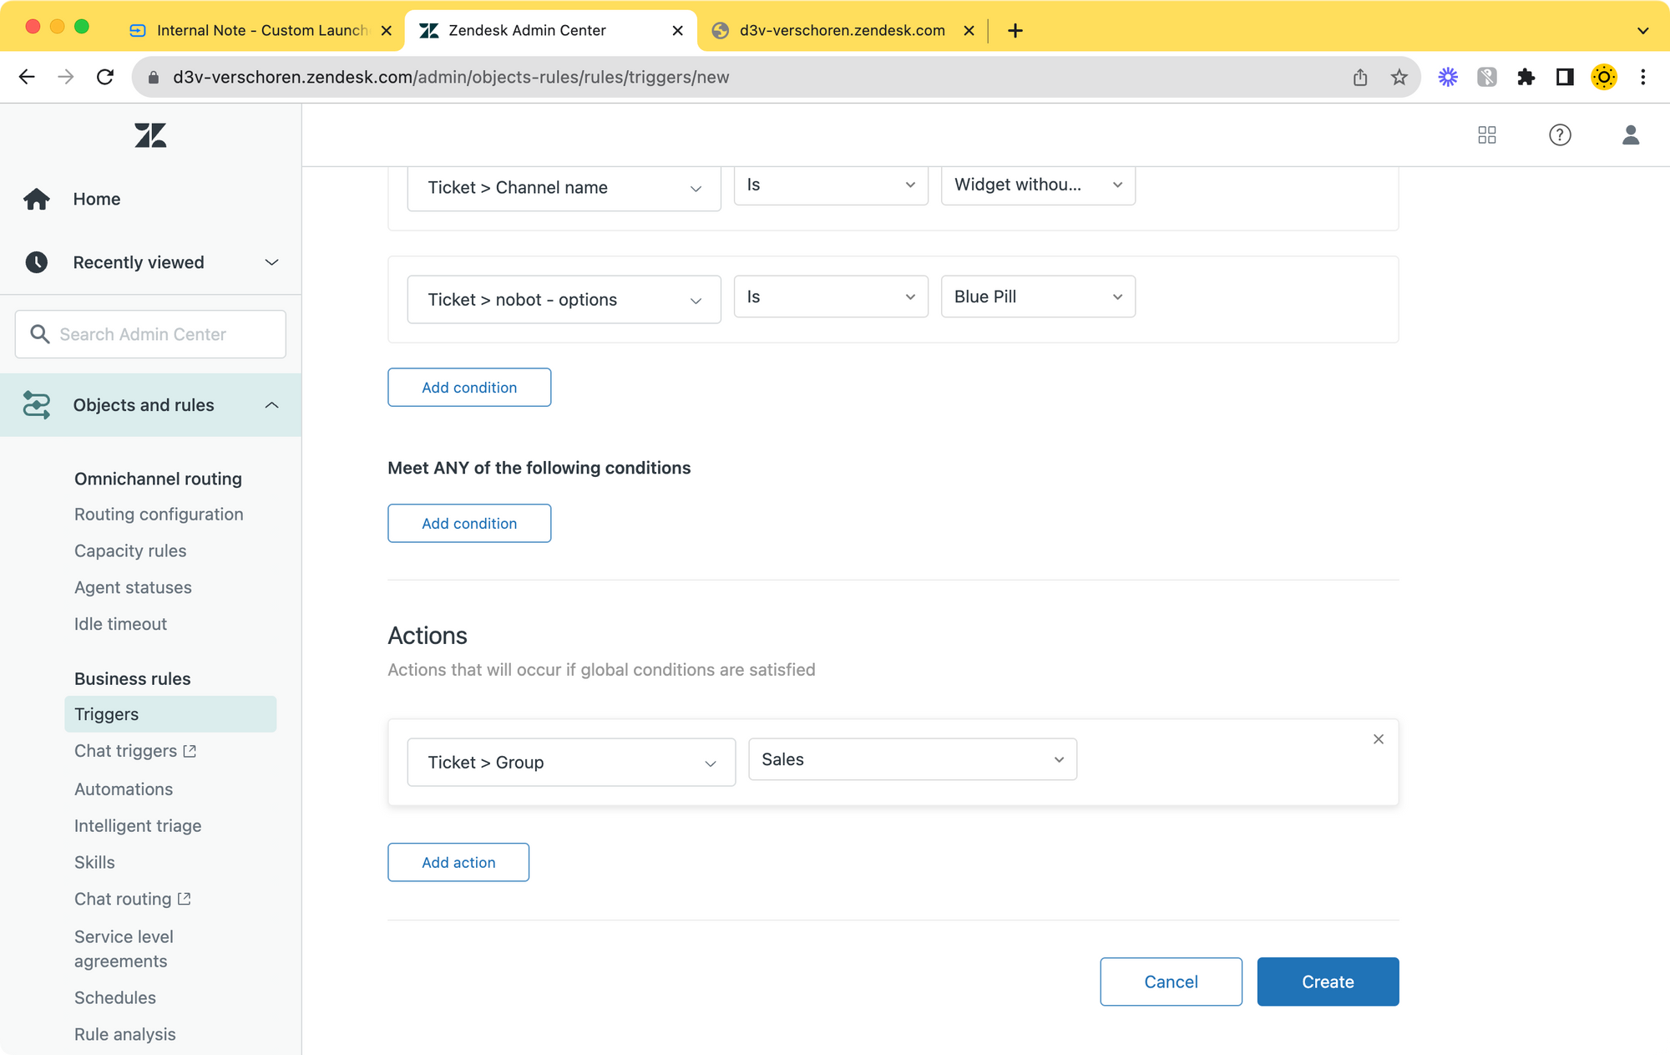
Task: Click the Add action button
Action: point(458,862)
